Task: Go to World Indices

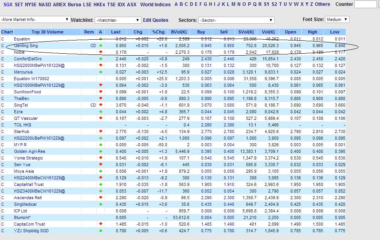Action: [x=156, y=4]
